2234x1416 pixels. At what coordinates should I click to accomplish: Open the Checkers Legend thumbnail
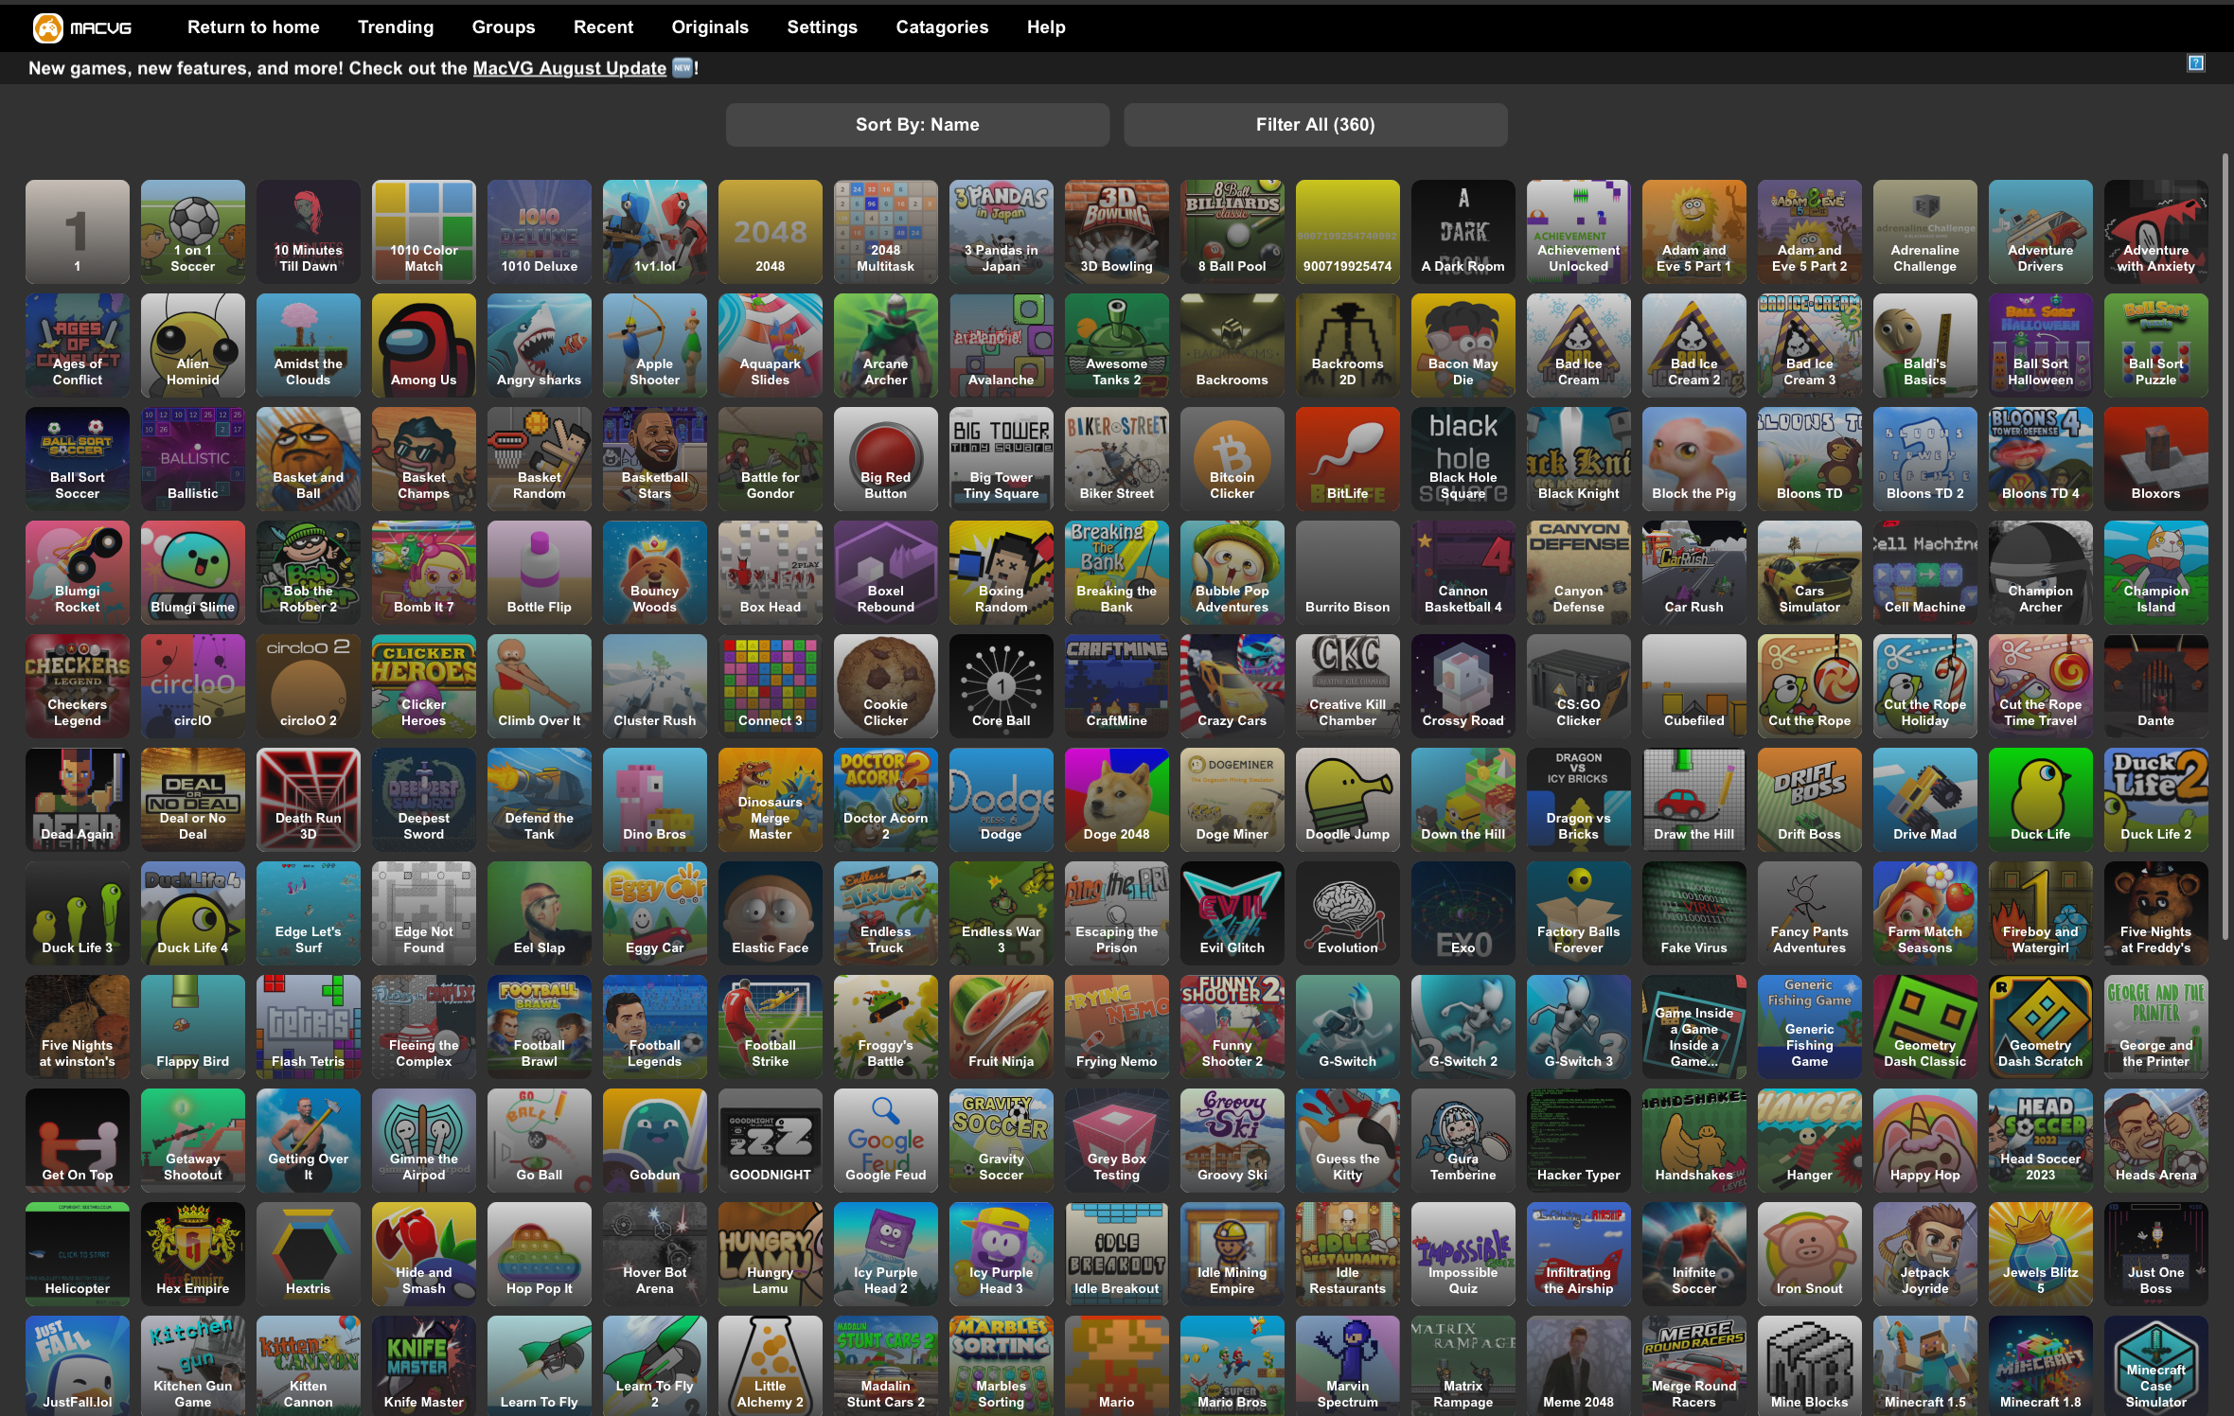78,686
